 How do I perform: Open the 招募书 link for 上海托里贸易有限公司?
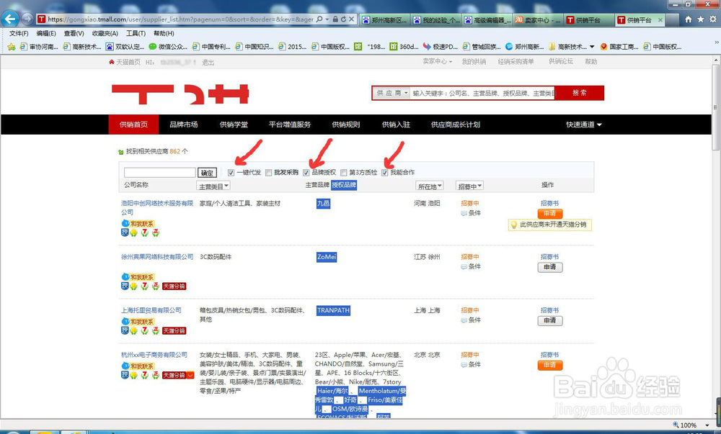pos(549,311)
